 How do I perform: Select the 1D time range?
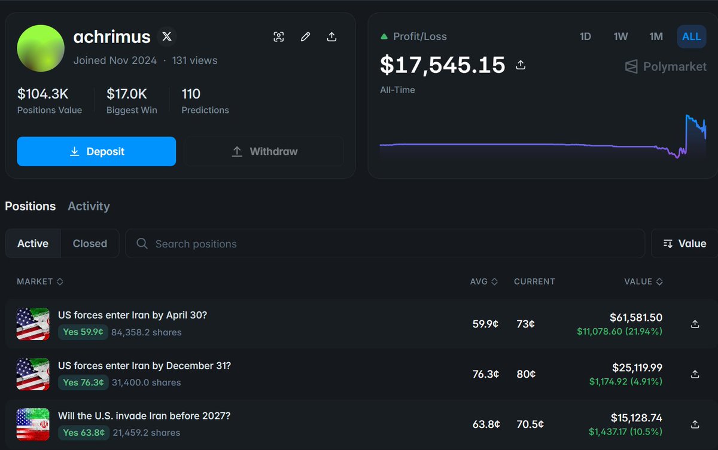585,36
